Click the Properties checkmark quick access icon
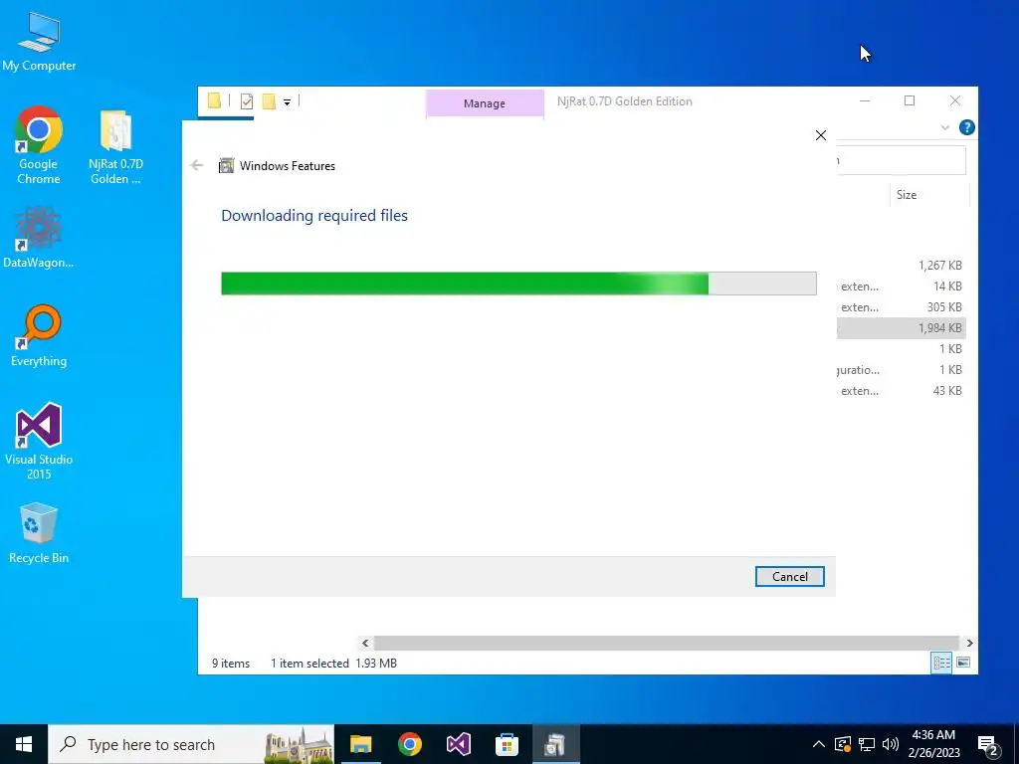Viewport: 1019px width, 764px height. tap(247, 101)
